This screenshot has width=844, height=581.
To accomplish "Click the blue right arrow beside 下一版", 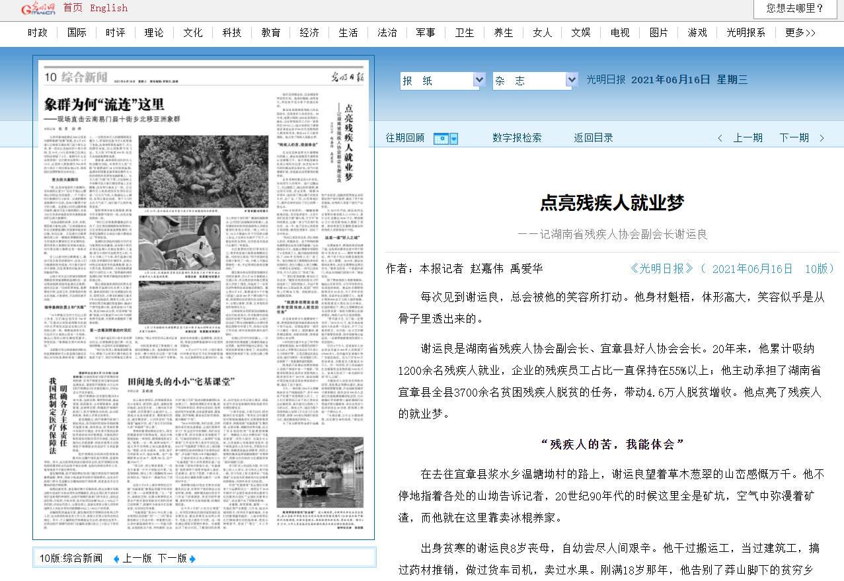I will click(193, 559).
